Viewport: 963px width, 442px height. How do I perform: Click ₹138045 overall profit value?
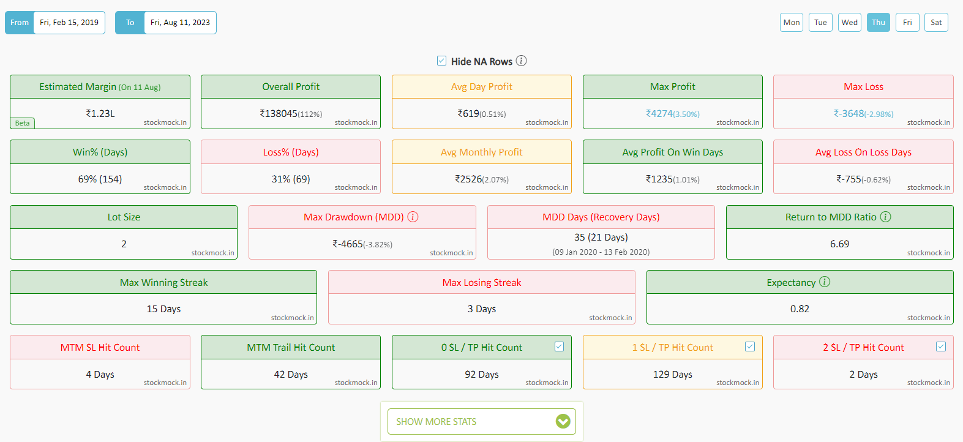click(291, 114)
